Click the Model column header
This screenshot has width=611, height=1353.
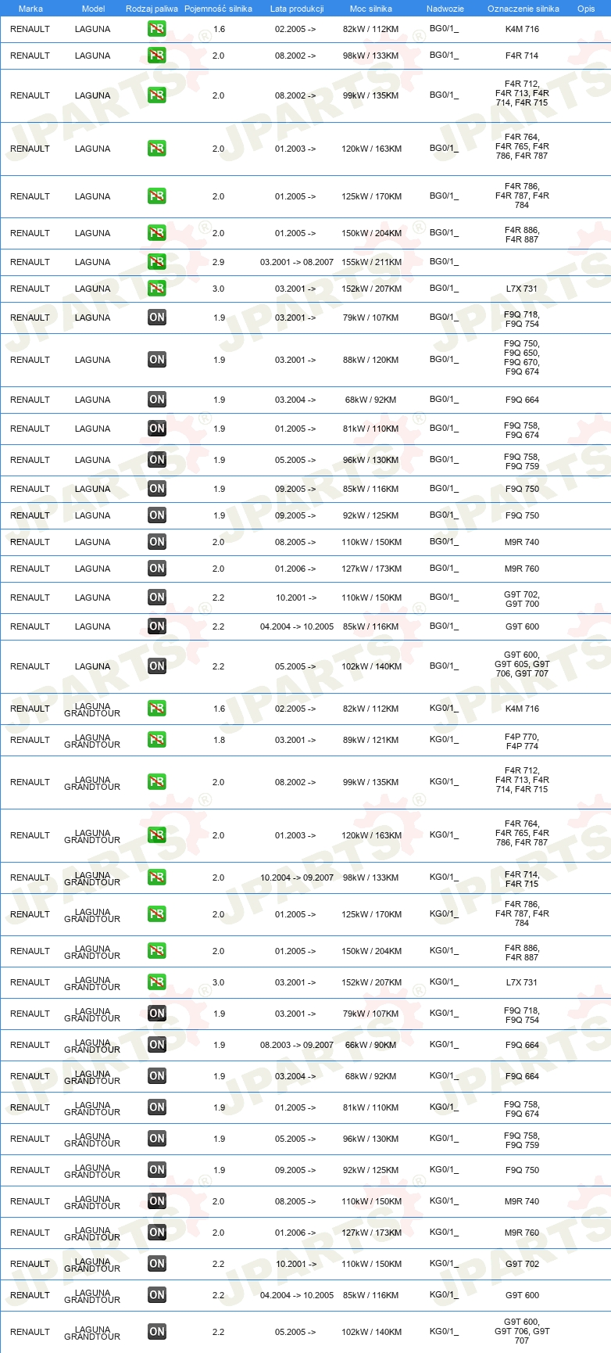[x=93, y=9]
